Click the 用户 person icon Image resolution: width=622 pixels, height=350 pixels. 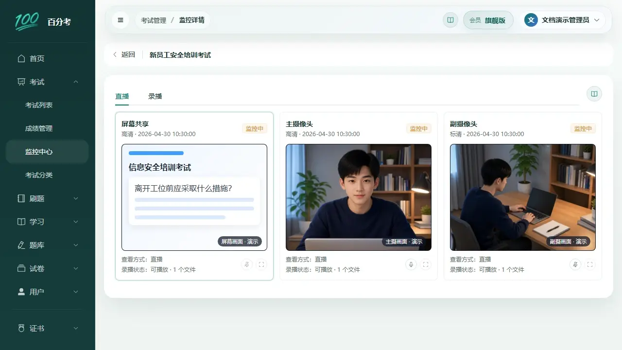[x=21, y=292]
